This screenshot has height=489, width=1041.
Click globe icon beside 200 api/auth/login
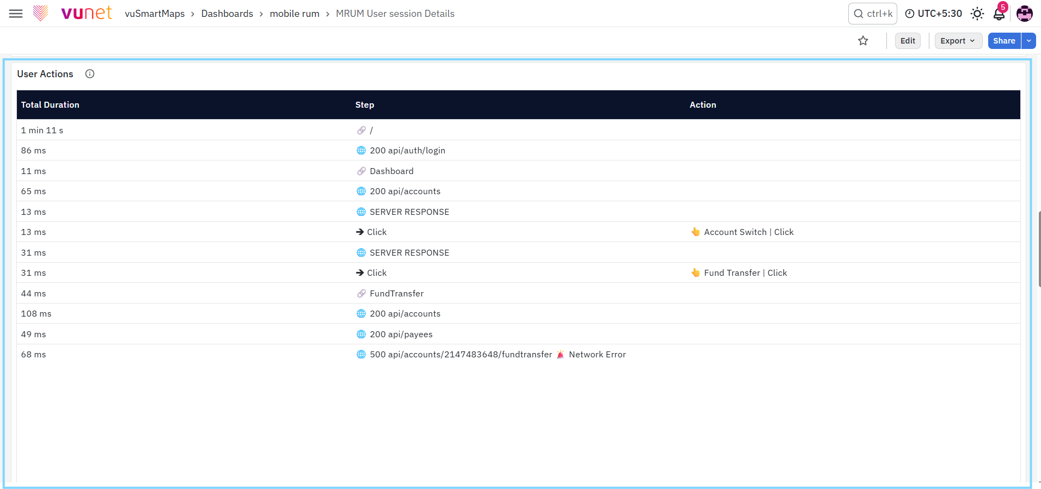click(361, 151)
